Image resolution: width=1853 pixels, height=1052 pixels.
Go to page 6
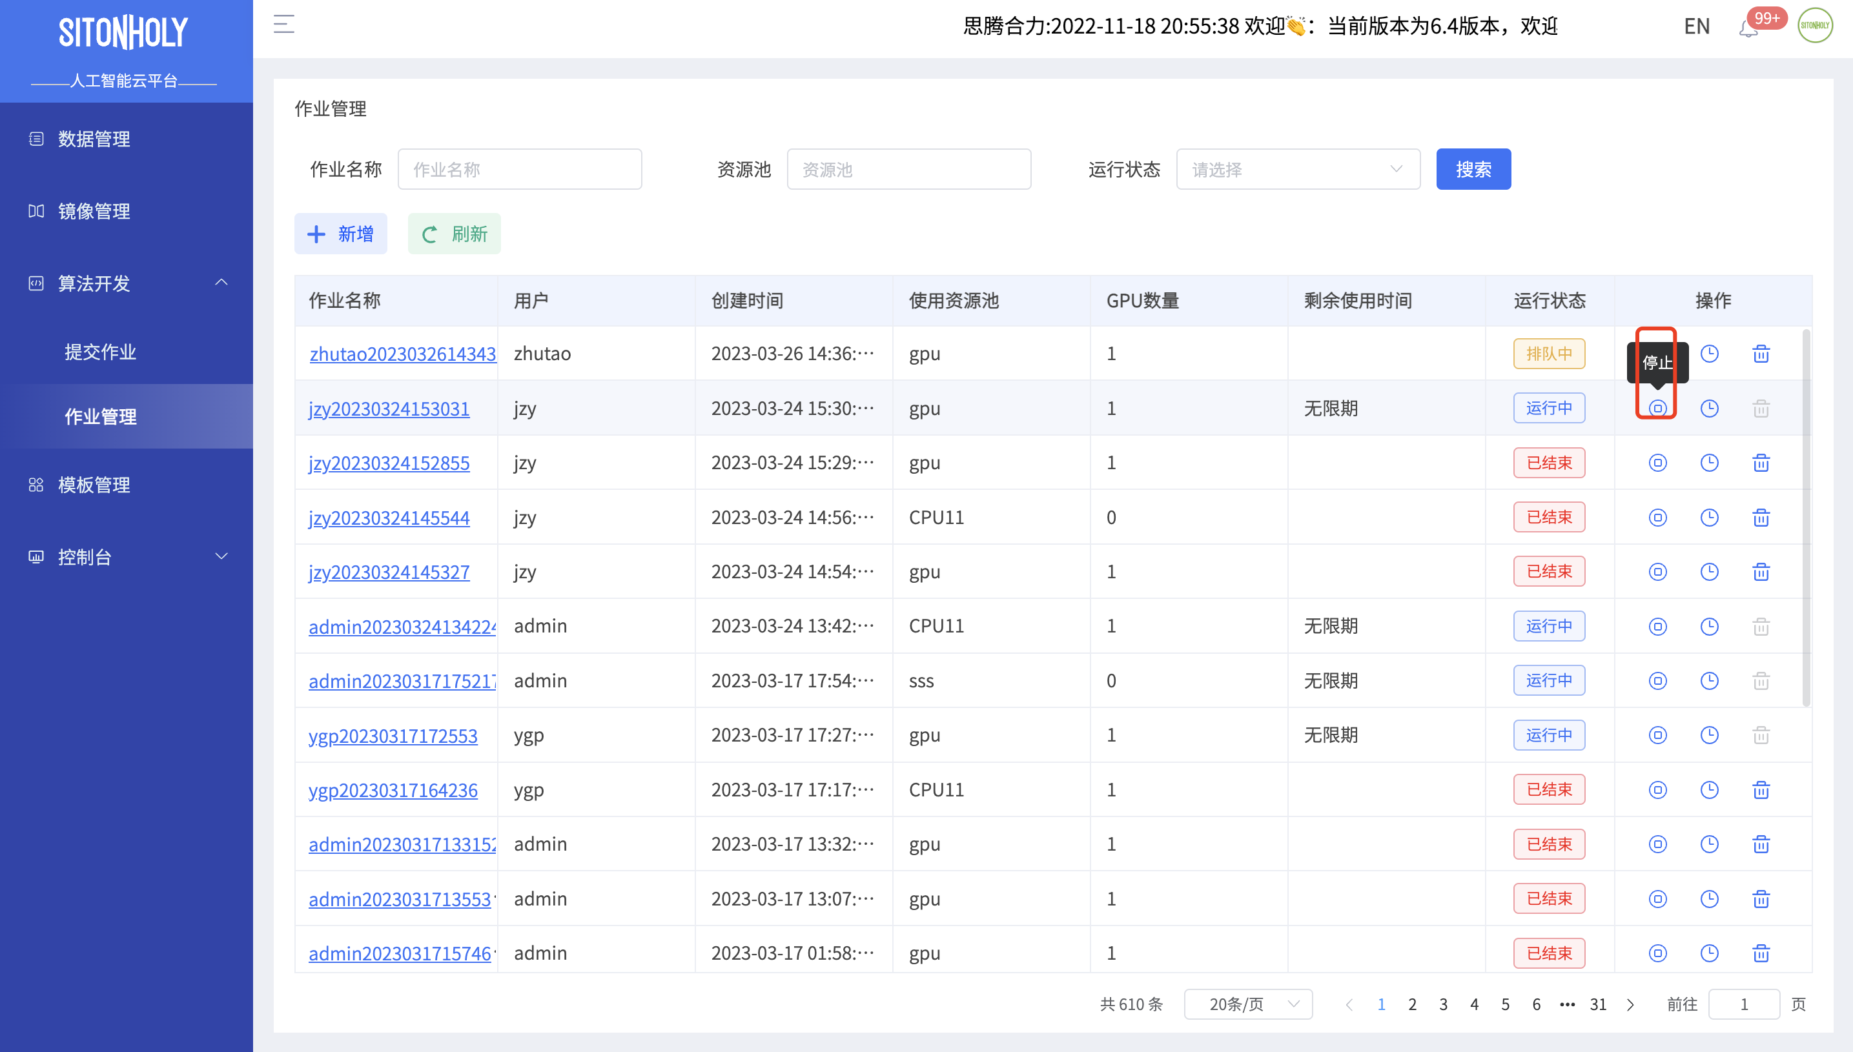click(x=1536, y=1004)
